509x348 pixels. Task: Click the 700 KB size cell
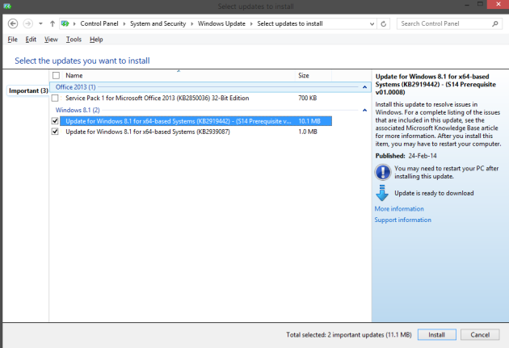[x=307, y=98]
